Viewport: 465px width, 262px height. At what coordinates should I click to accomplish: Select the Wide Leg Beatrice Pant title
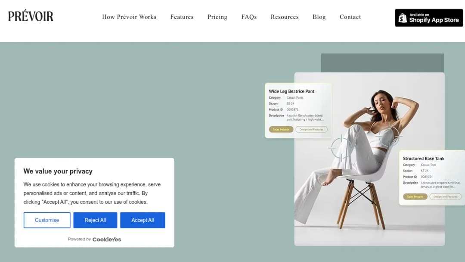pyautogui.click(x=291, y=91)
